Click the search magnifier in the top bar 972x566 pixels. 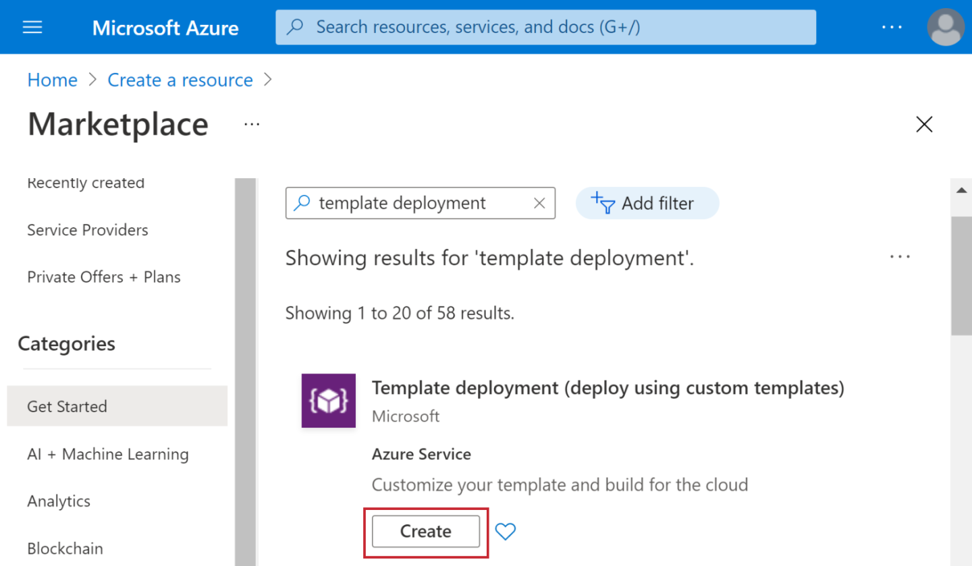(295, 27)
